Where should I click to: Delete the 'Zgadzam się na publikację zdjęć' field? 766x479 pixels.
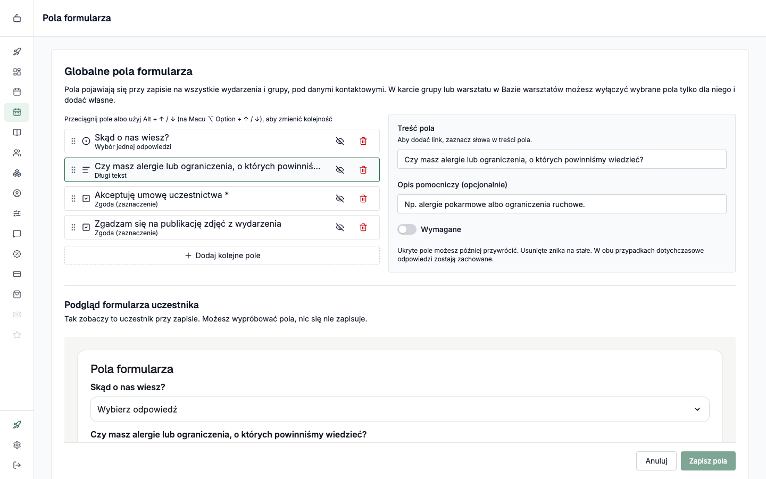click(363, 227)
